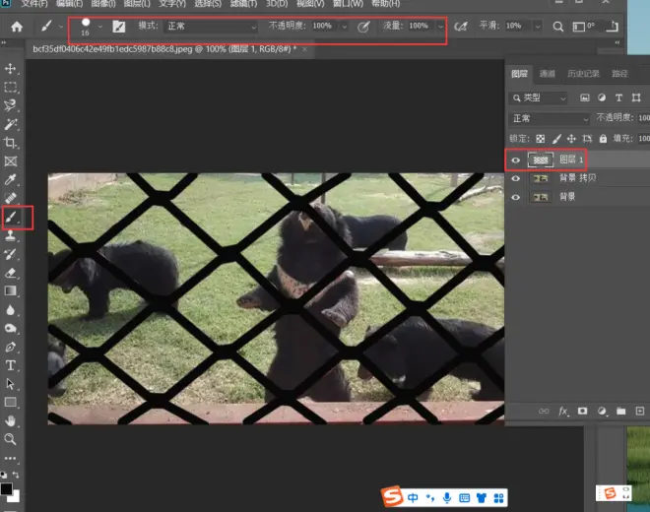Image resolution: width=650 pixels, height=512 pixels.
Task: Toggle the type layer filter icon
Action: pos(618,97)
